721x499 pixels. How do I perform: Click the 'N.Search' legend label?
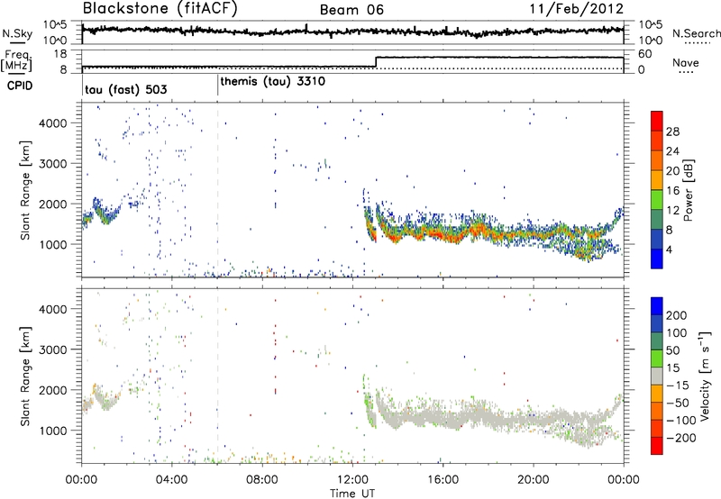(696, 33)
